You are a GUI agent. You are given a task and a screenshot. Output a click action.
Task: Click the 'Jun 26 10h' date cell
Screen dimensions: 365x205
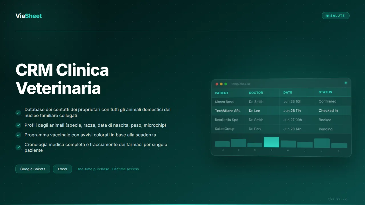(292, 102)
